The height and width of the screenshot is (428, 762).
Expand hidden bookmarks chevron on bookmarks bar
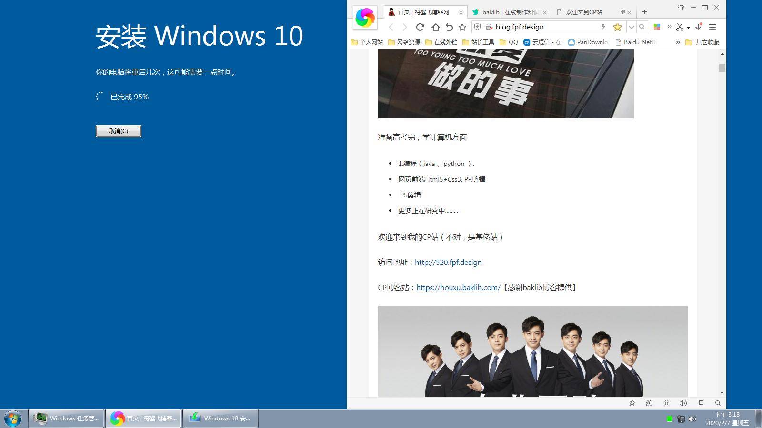678,42
